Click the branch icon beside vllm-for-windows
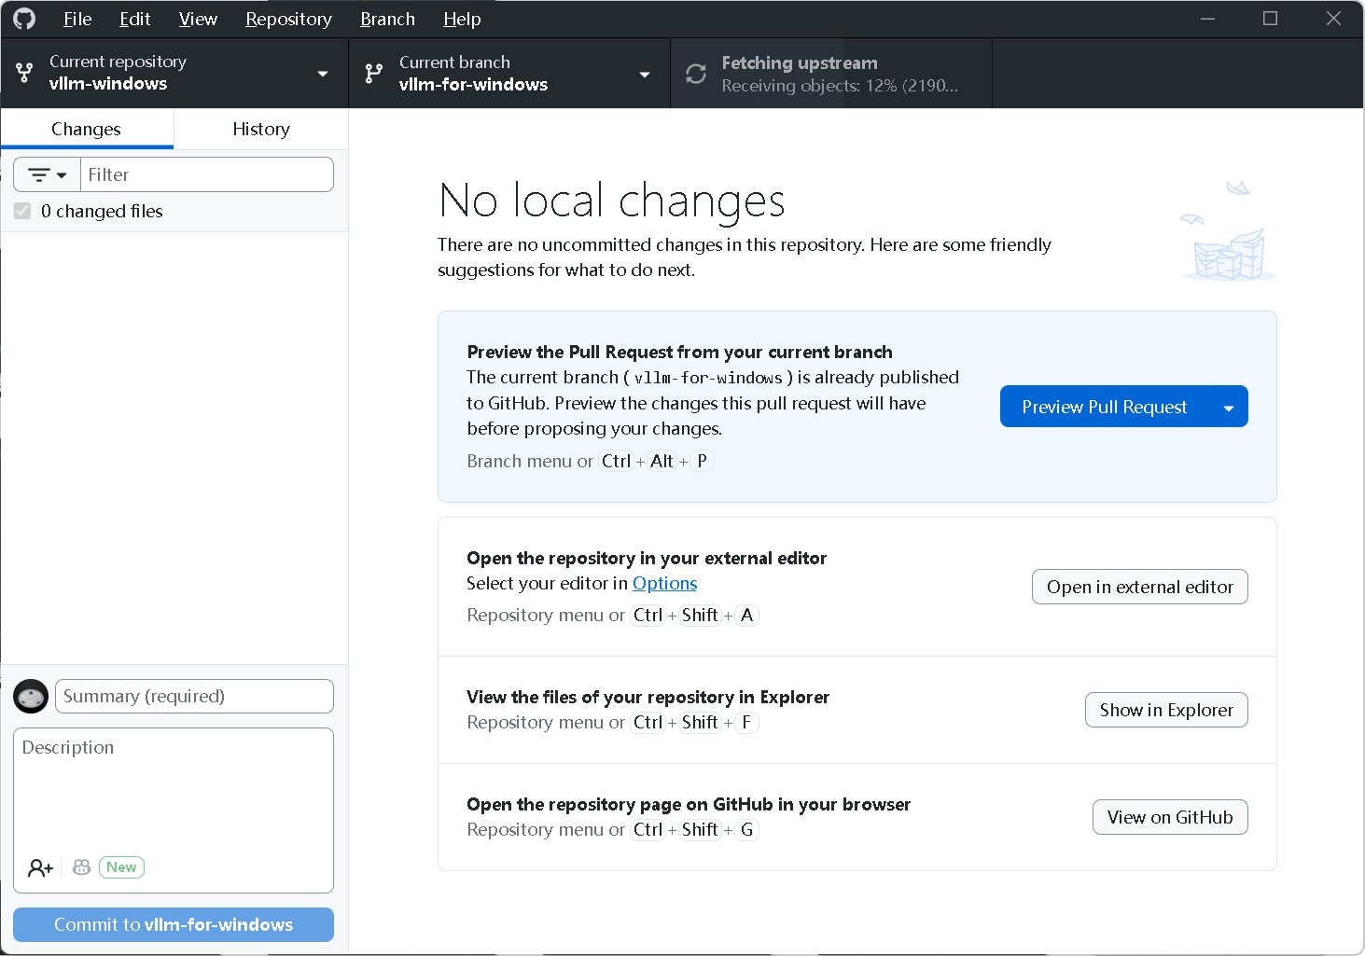Viewport: 1365px width, 956px height. (x=374, y=74)
